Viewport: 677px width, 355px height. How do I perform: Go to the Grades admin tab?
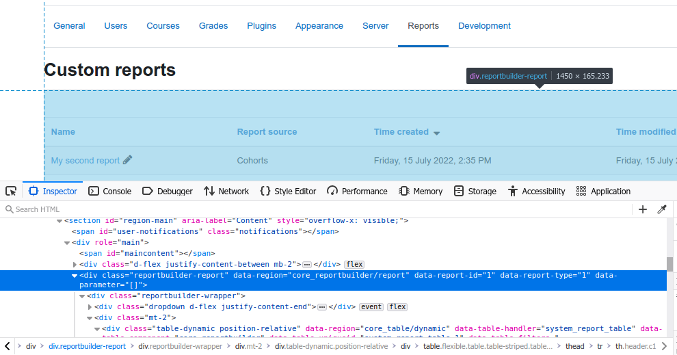click(x=213, y=26)
